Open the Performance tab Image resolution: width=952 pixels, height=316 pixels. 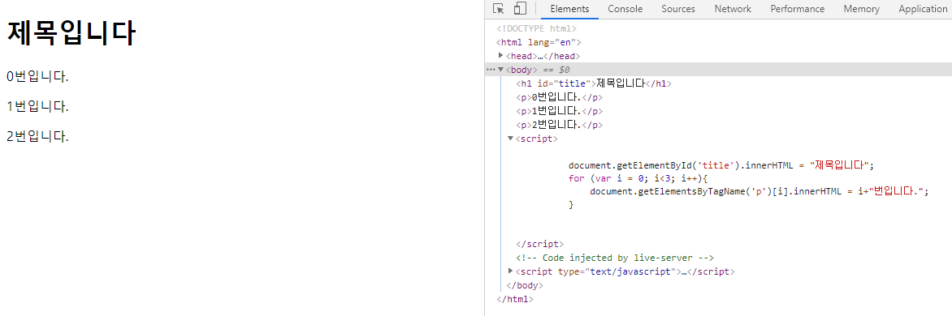[x=797, y=8]
